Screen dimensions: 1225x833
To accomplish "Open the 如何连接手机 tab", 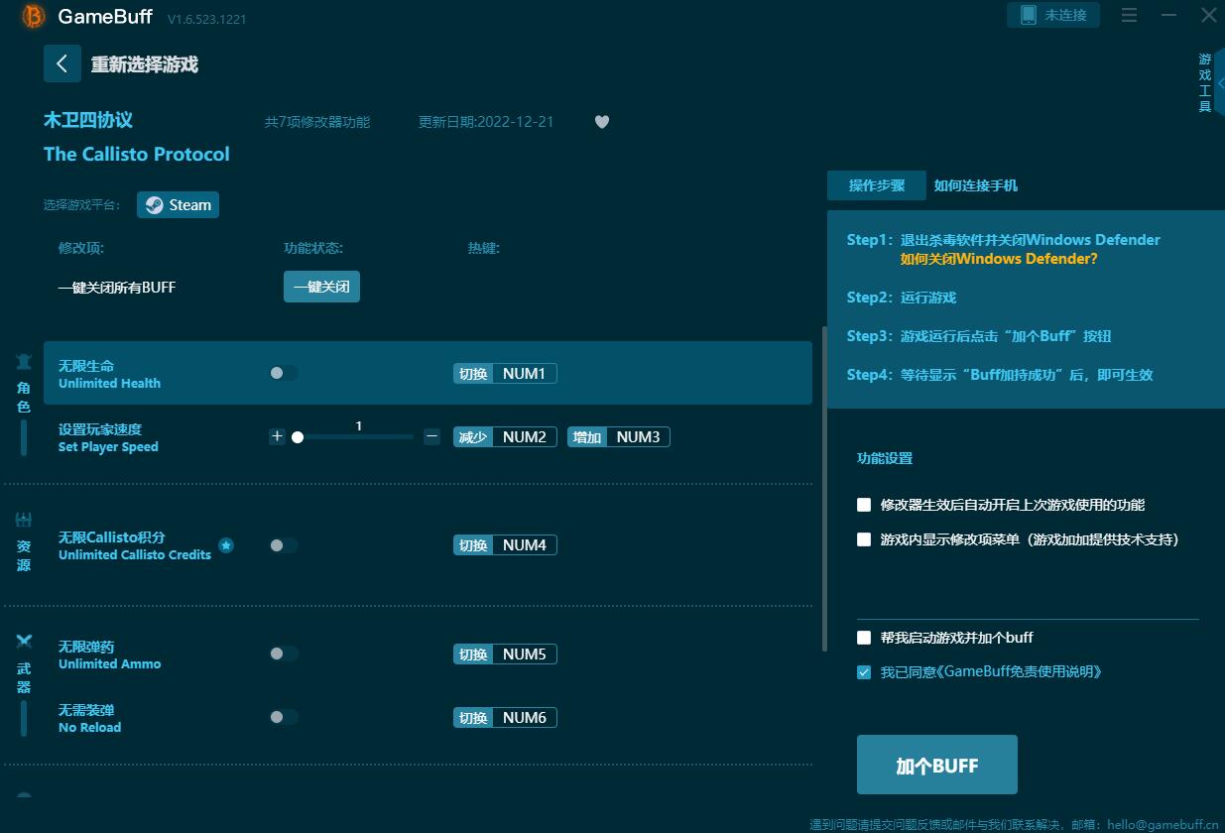I will [976, 185].
